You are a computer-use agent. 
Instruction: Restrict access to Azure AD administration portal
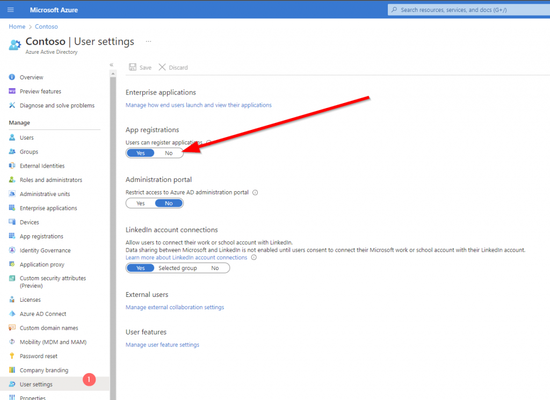pos(140,203)
